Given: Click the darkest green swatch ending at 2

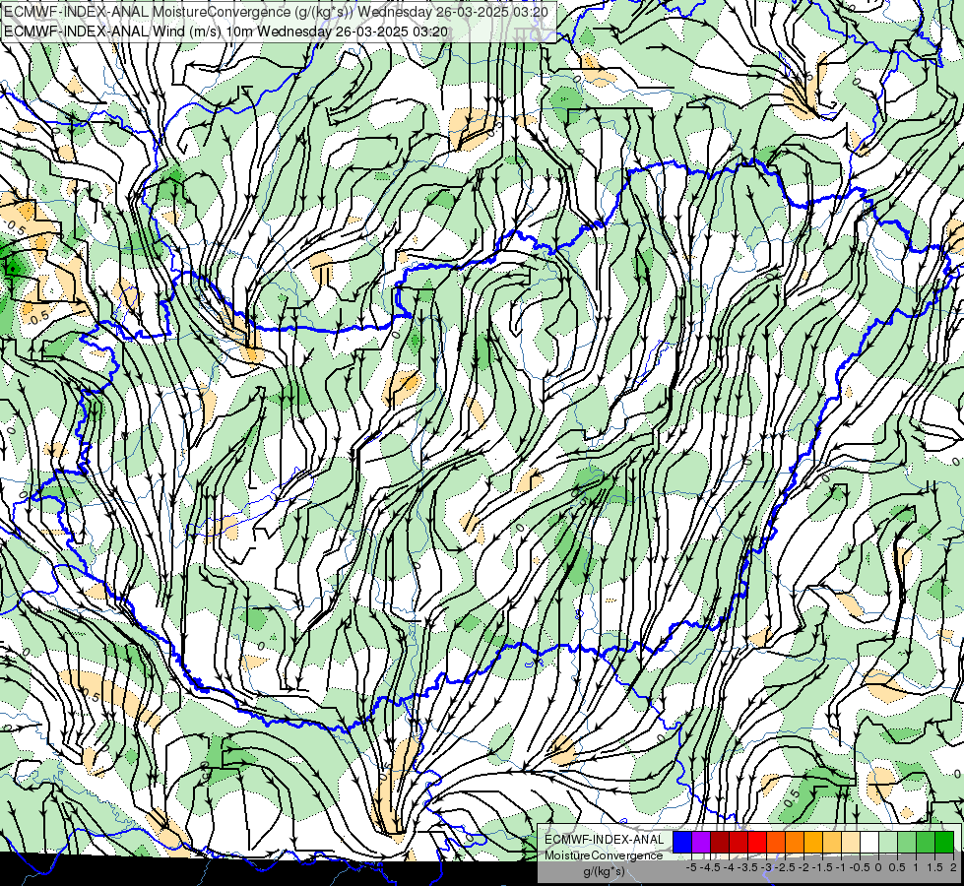Looking at the screenshot, I should [x=945, y=843].
